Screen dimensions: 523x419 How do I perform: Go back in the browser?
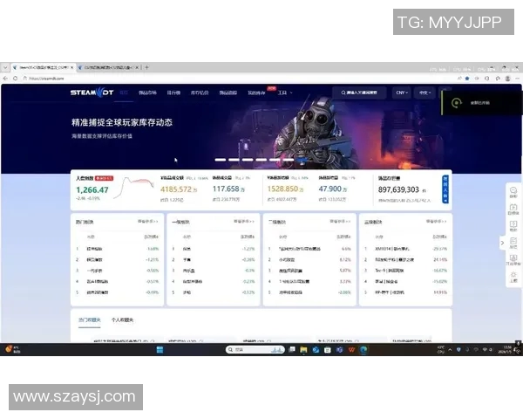coord(5,79)
